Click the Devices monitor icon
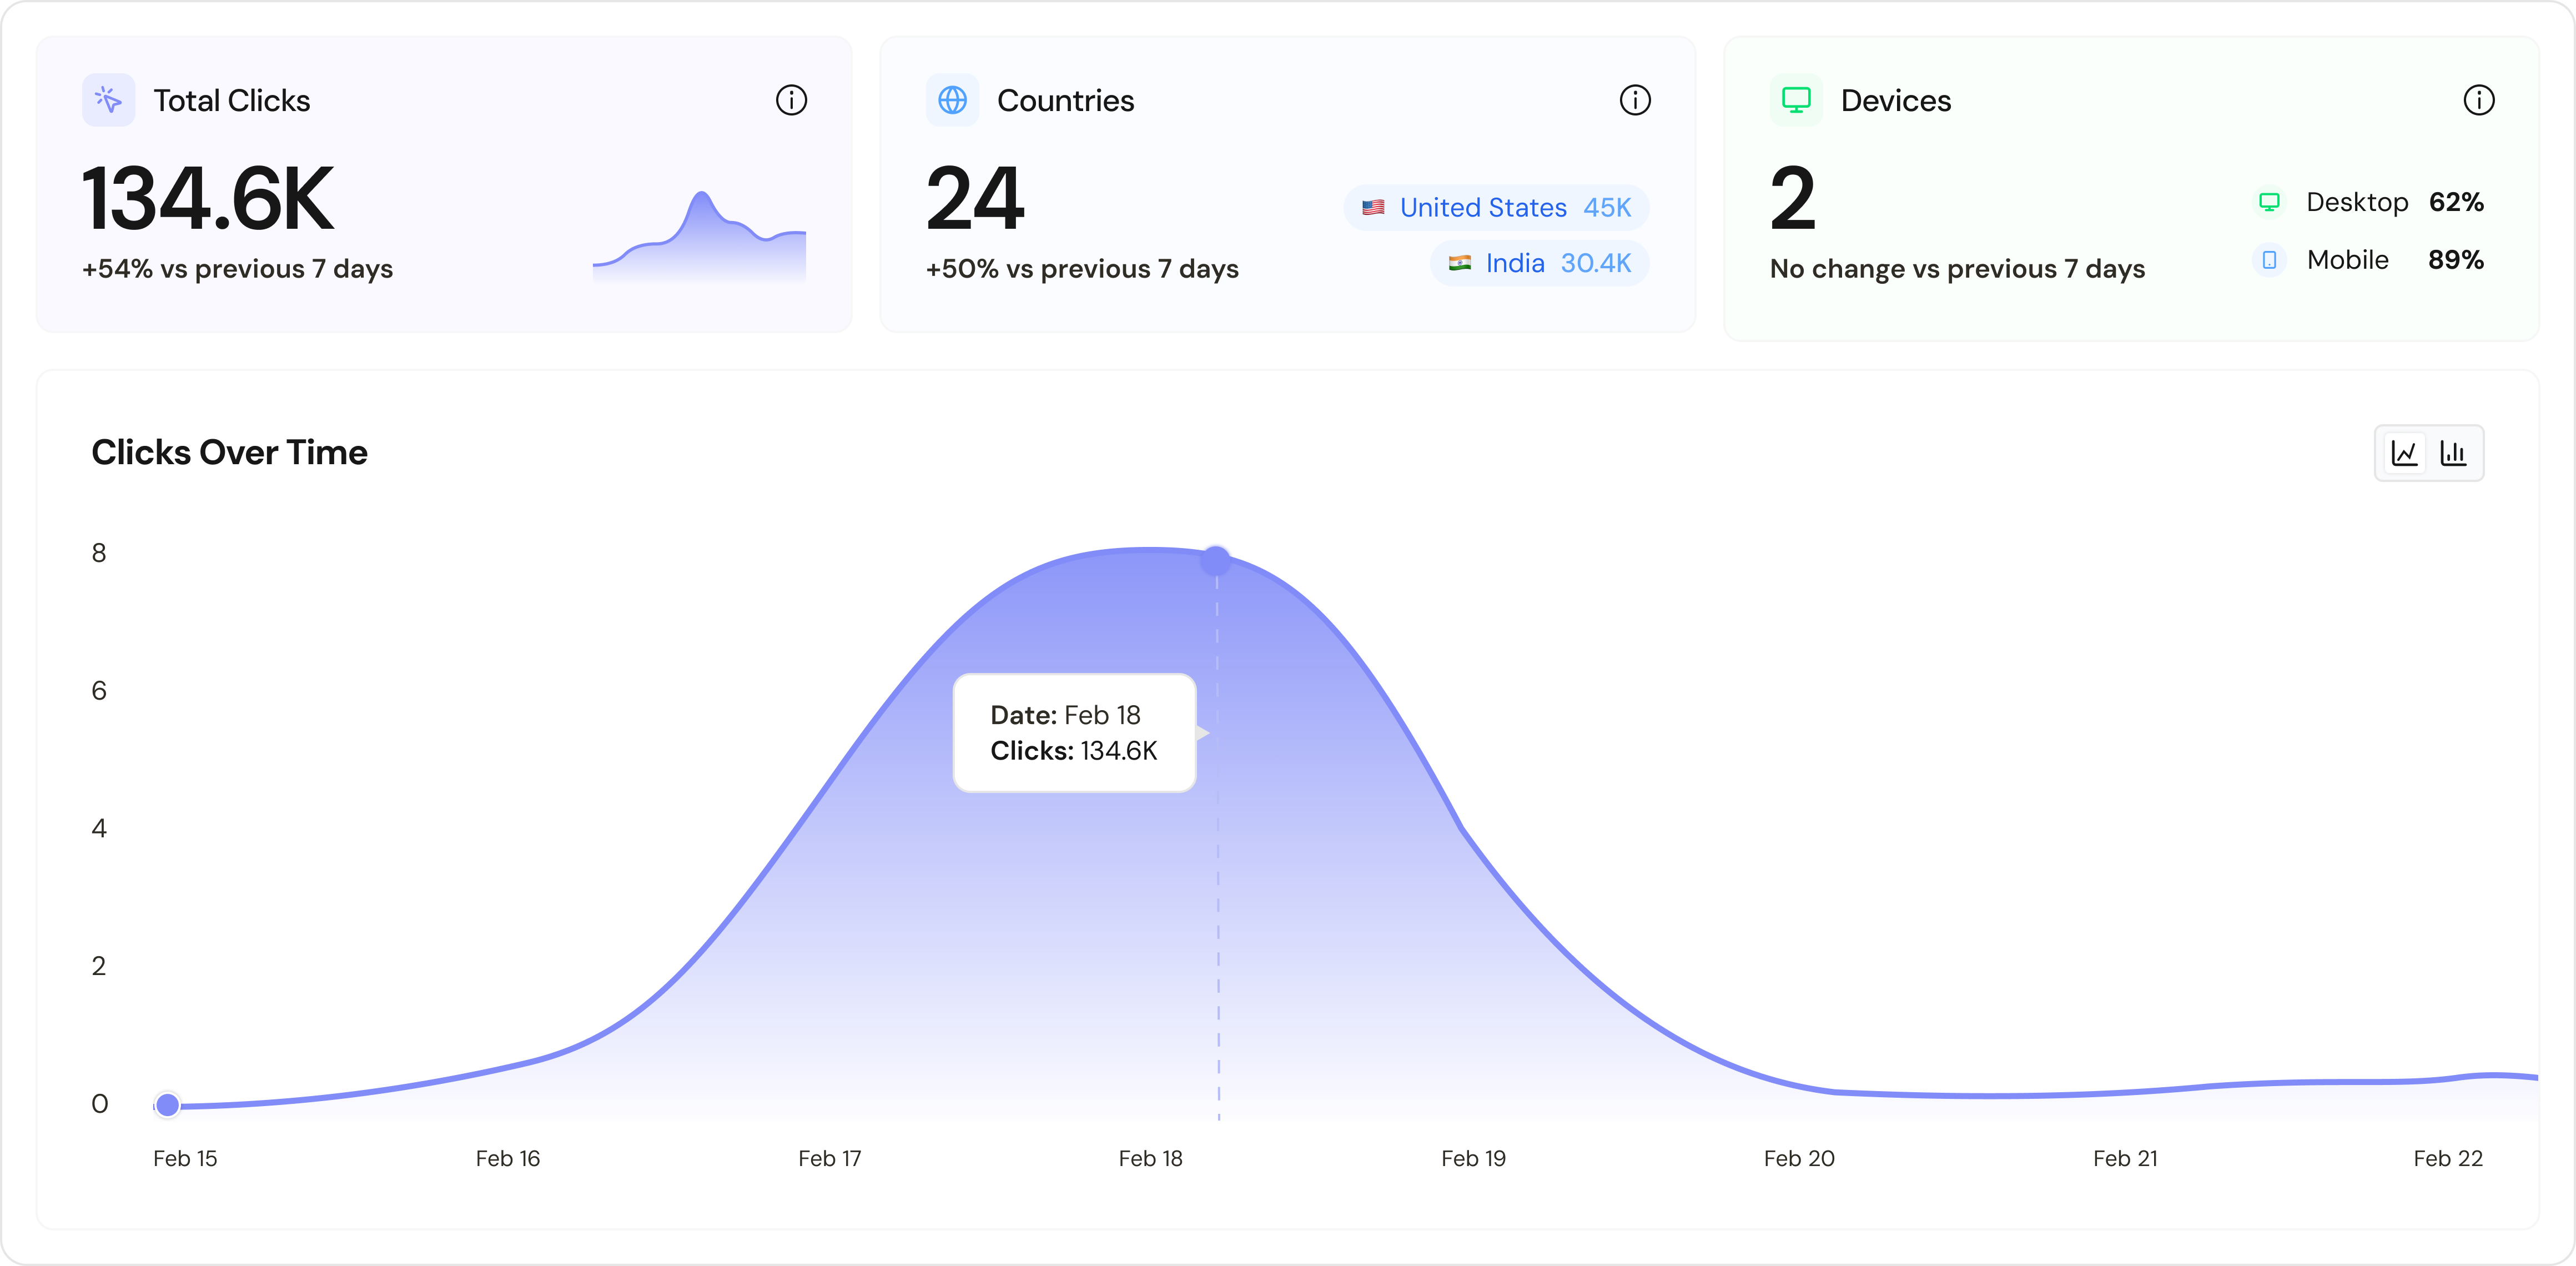 [x=1796, y=100]
